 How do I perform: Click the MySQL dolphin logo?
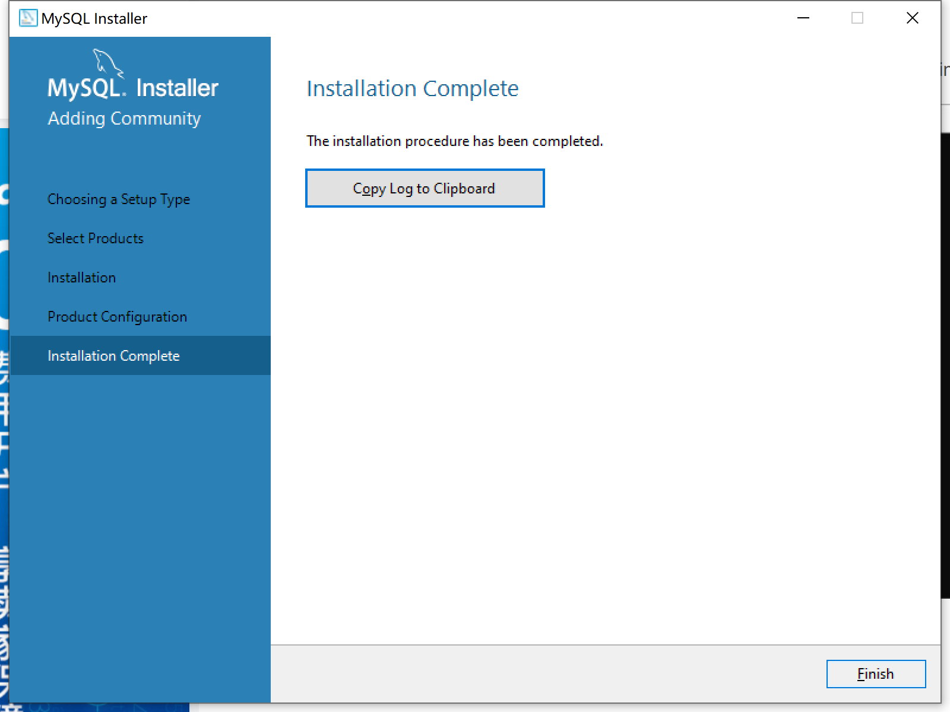(x=108, y=63)
